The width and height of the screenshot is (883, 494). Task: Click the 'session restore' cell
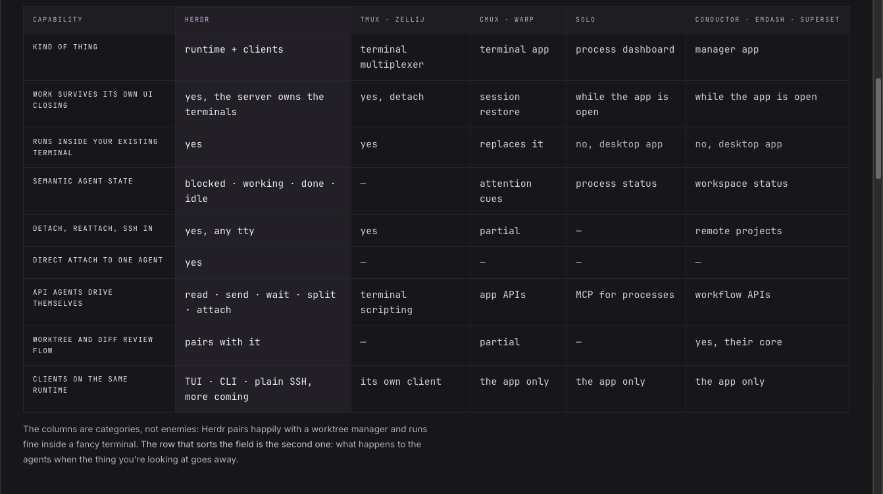click(518, 105)
